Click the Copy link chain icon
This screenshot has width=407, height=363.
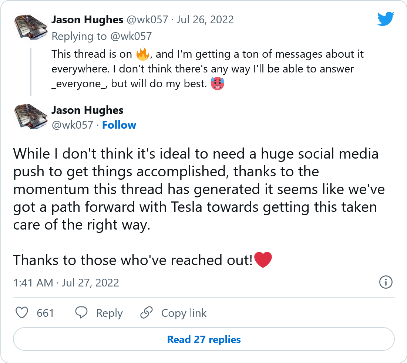pos(147,313)
